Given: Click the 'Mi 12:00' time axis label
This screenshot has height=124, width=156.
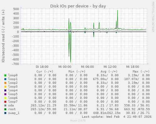Looking at the screenshot, I should click(110, 67).
